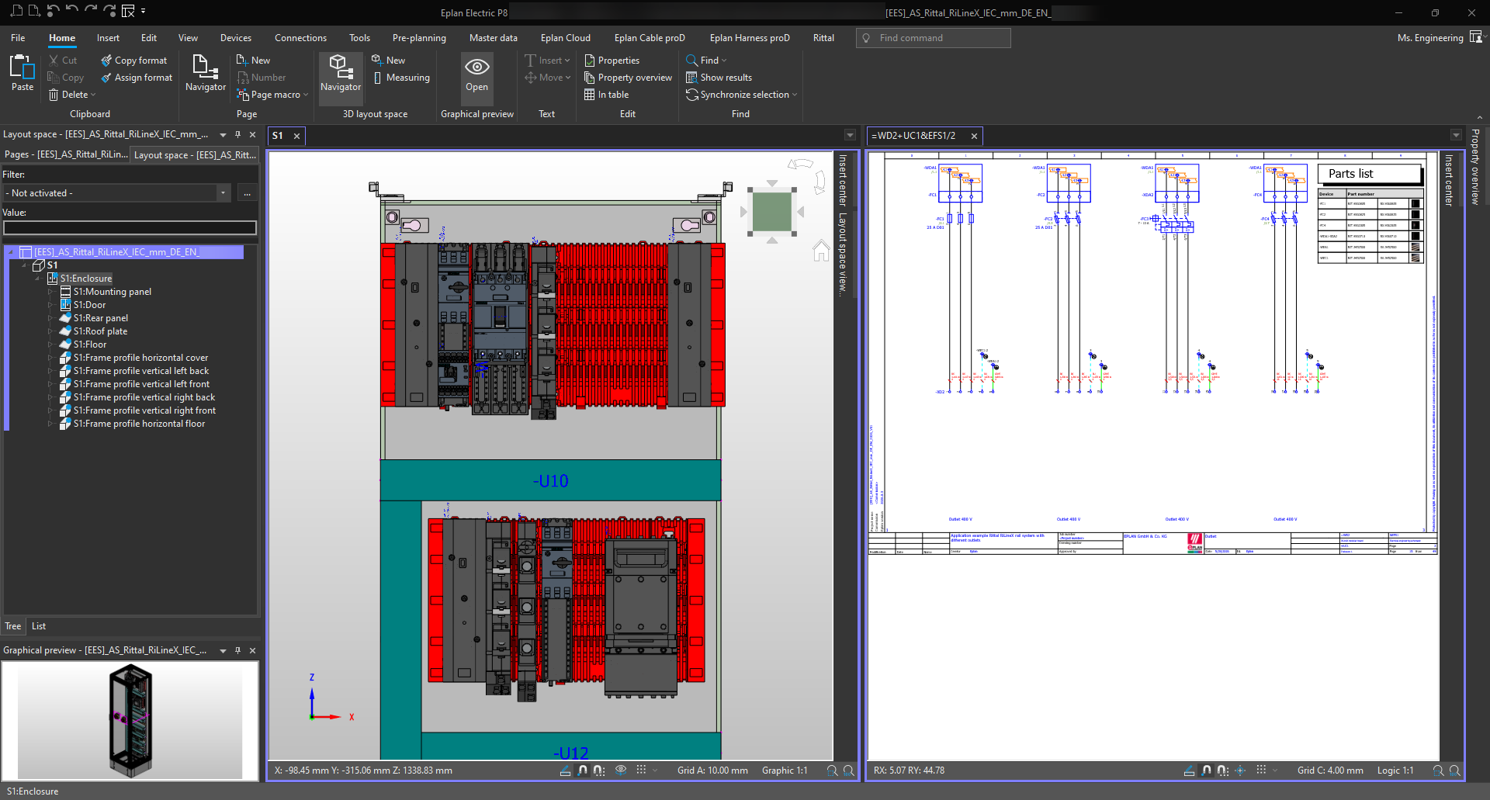Click the Property overview icon
This screenshot has width=1490, height=800.
pos(590,77)
